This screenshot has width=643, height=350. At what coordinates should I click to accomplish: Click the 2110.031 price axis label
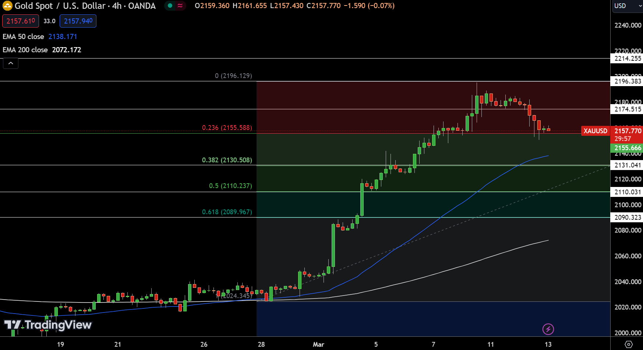coord(627,192)
